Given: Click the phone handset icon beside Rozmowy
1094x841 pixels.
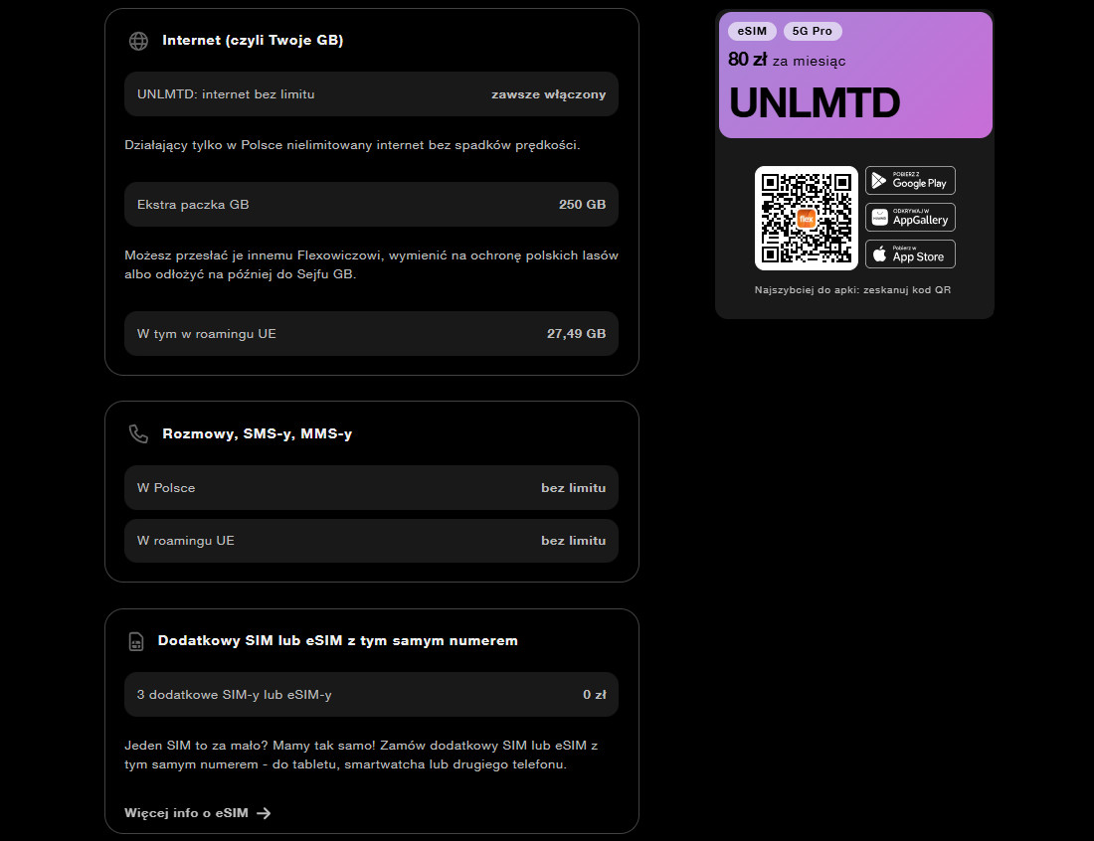Looking at the screenshot, I should click(139, 433).
